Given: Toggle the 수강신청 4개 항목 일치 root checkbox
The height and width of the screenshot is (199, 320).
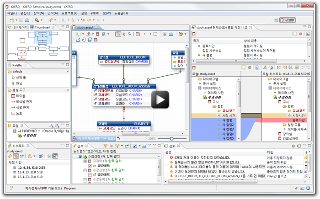Looking at the screenshot, I should pyautogui.click(x=80, y=157).
